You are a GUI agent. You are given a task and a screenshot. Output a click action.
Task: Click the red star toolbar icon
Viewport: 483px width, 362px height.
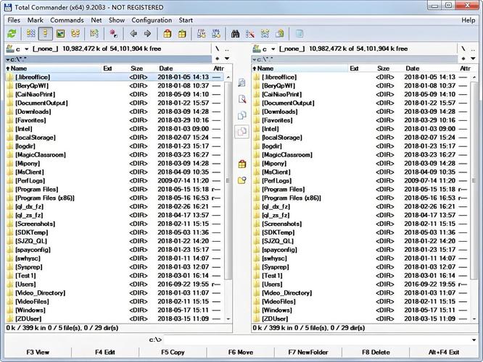113,33
